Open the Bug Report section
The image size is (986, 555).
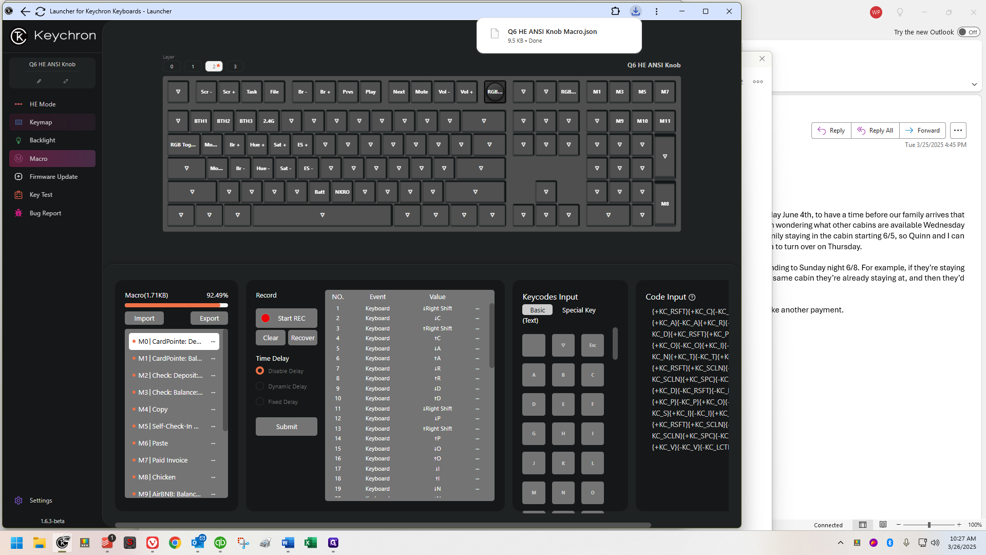[52, 213]
